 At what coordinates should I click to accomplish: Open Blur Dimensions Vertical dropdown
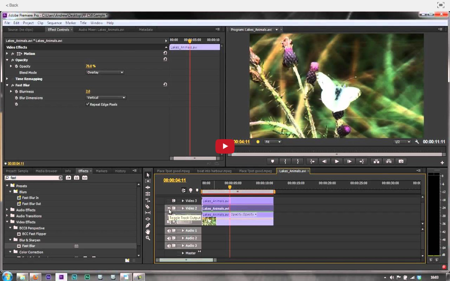point(106,98)
